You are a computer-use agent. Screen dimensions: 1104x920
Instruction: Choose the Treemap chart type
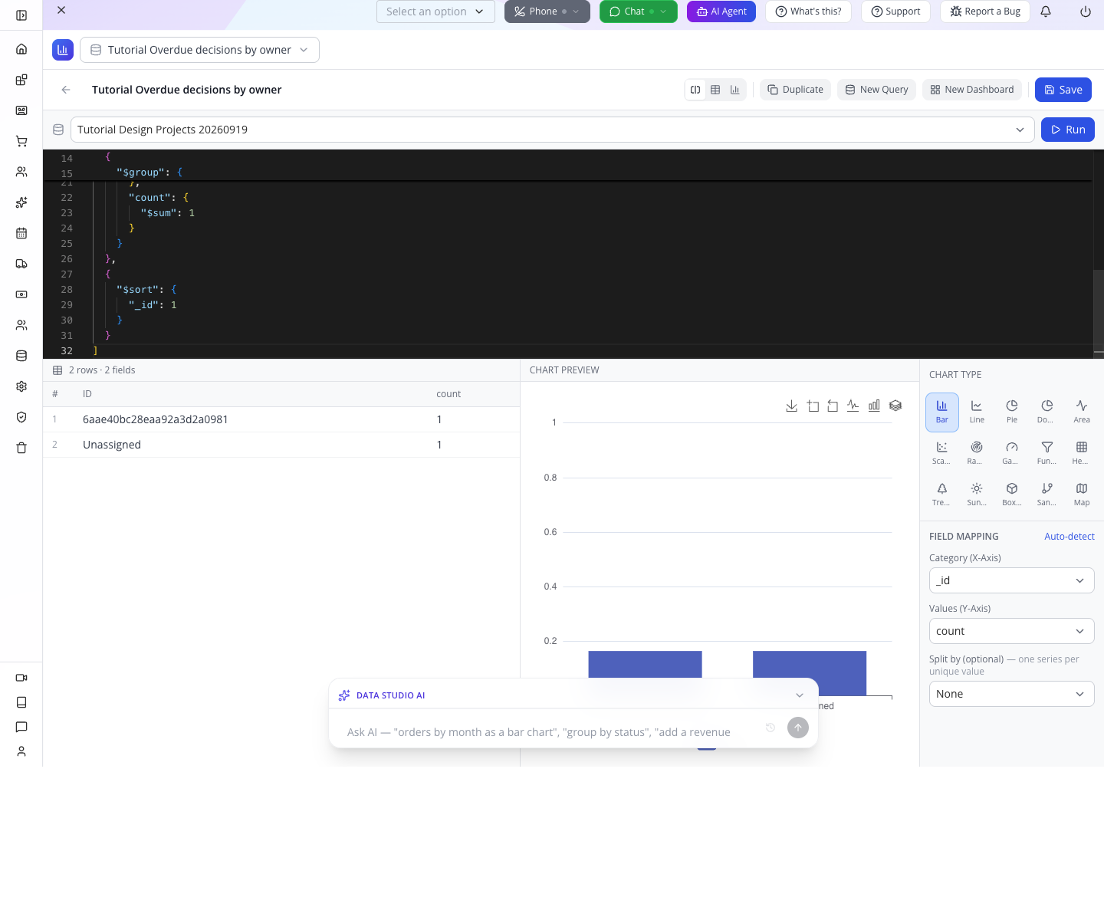click(941, 495)
